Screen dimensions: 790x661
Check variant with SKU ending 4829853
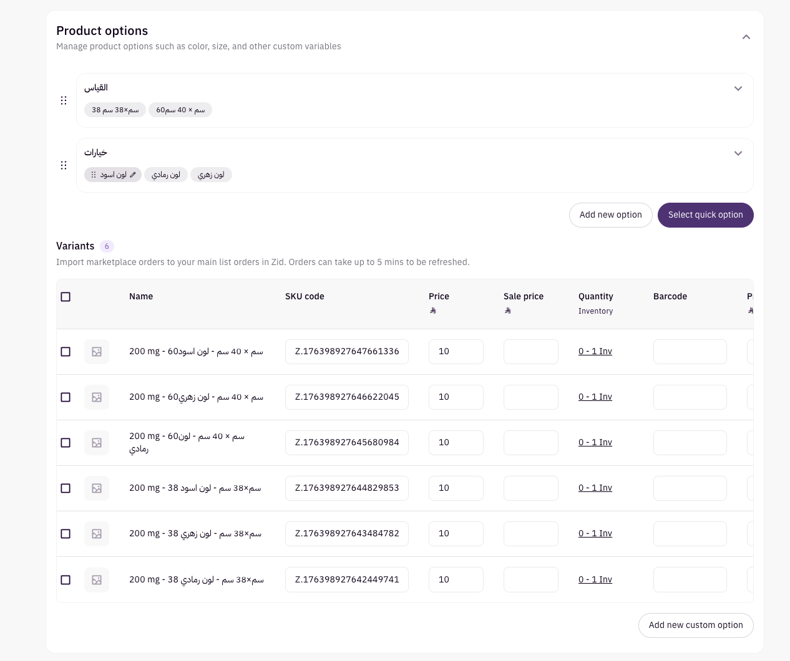click(x=66, y=488)
